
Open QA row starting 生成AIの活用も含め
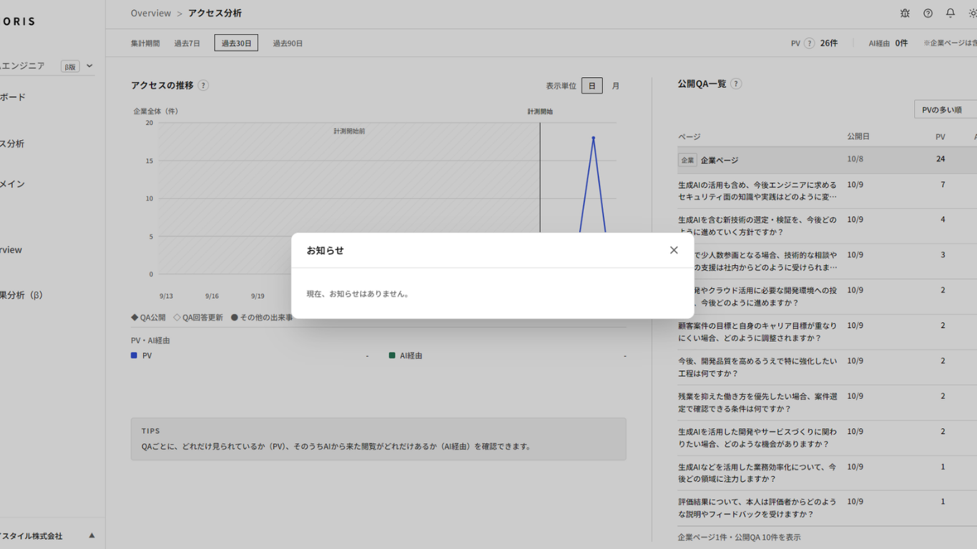point(828,191)
